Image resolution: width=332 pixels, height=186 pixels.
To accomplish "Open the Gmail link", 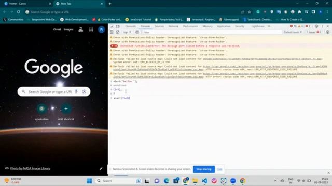I will click(57, 29).
